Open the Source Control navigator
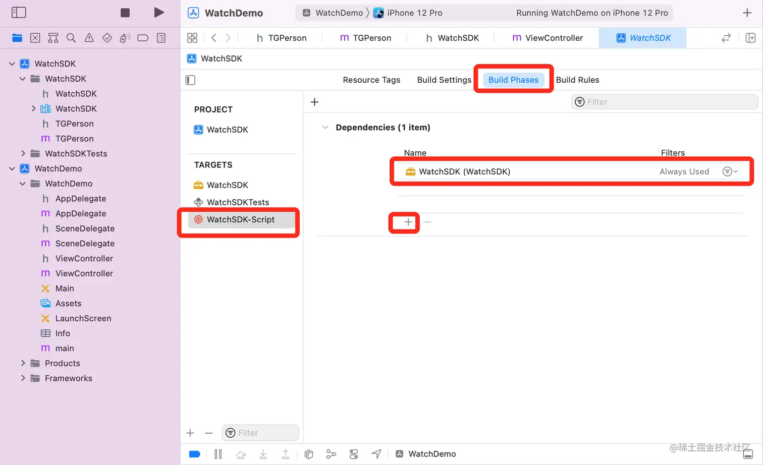Image resolution: width=763 pixels, height=465 pixels. pyautogui.click(x=35, y=38)
